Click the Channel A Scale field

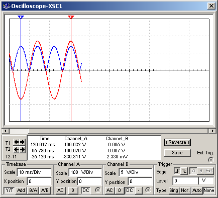pos(85,172)
